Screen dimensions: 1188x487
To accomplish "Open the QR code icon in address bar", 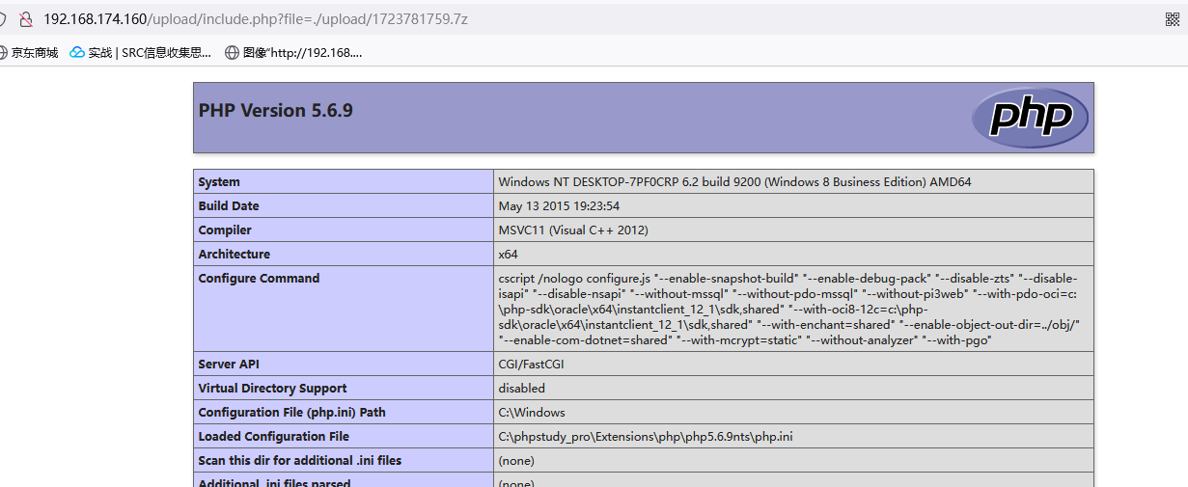I will [x=1173, y=19].
